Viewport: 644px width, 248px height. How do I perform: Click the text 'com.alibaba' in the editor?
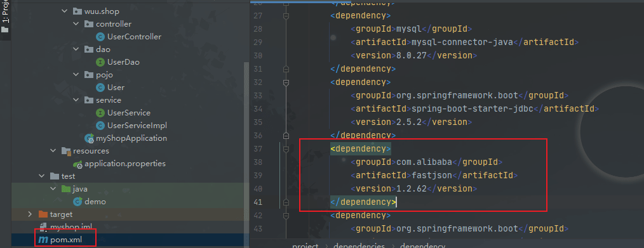click(x=424, y=162)
